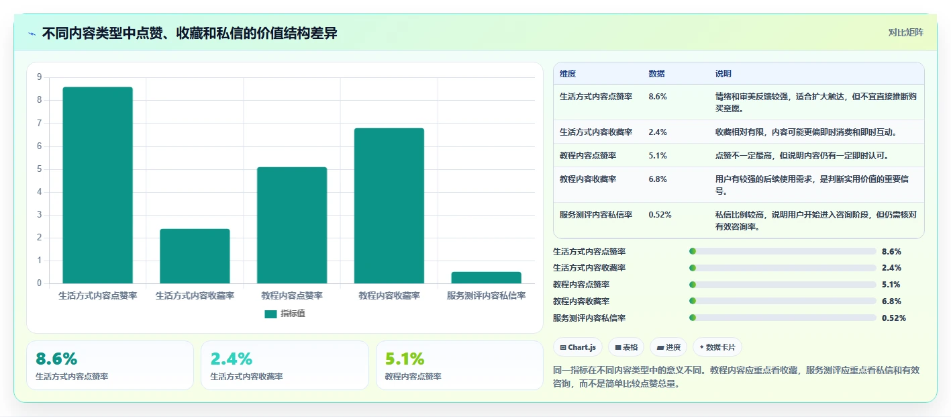Click the 5.1% data card

click(459, 365)
